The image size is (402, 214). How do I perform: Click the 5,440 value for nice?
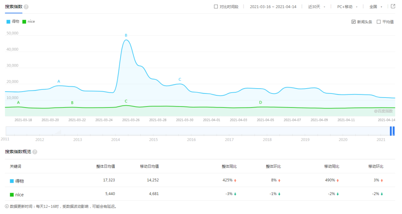(110, 194)
